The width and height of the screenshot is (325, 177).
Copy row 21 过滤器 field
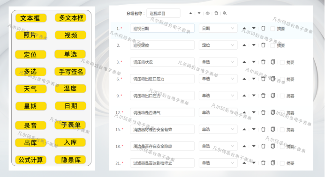[x=273, y=163]
